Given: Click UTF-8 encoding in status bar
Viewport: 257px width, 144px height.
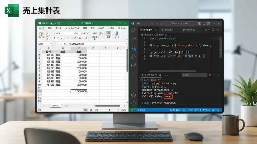Looking at the screenshot, I should pyautogui.click(x=198, y=110).
